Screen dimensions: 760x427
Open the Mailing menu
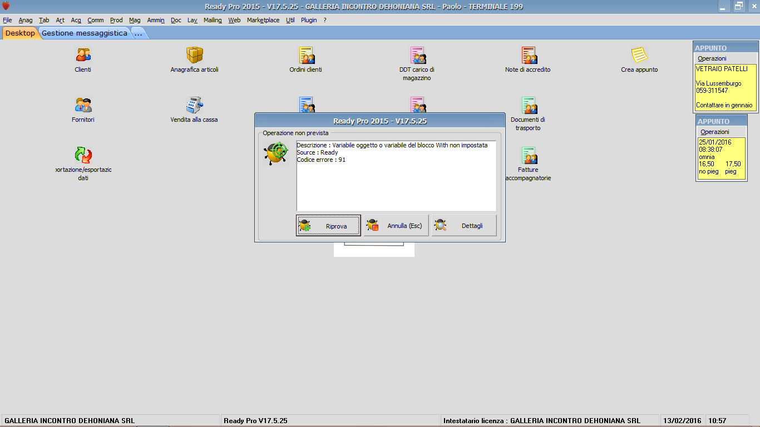213,20
